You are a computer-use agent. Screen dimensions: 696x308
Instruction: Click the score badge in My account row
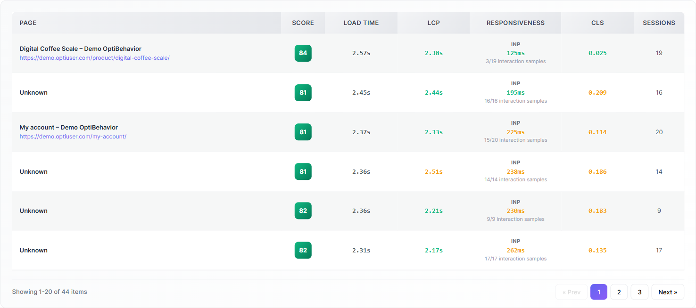coord(303,132)
